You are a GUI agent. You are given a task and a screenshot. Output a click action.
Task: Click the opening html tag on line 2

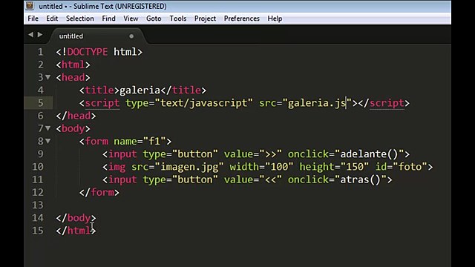coord(73,65)
